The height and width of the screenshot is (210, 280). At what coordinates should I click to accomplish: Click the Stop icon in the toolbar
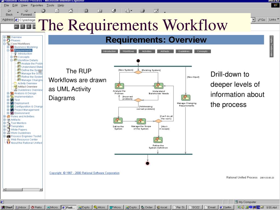click(43, 11)
